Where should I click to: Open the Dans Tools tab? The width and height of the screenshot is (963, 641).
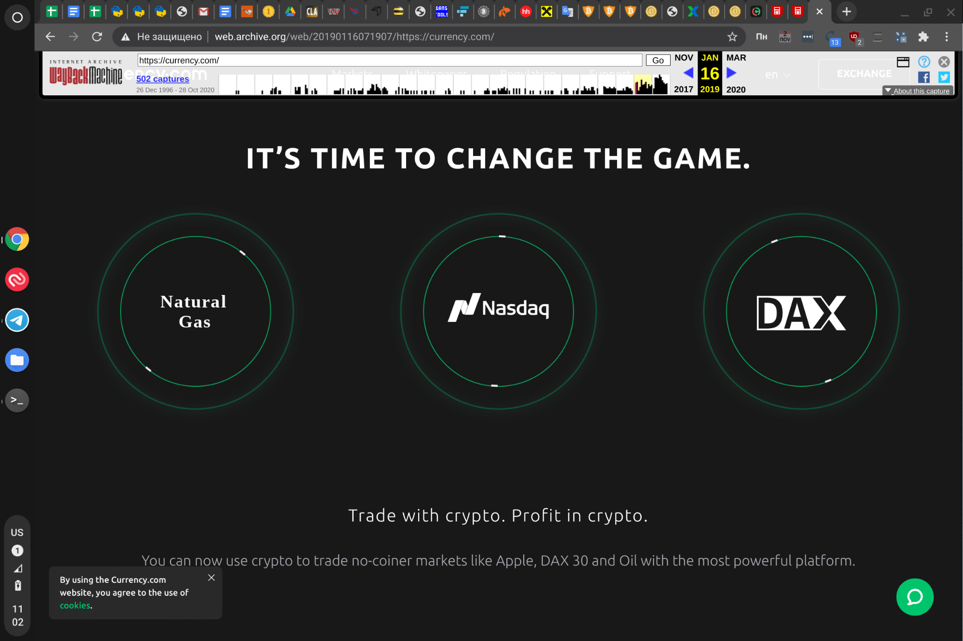(441, 12)
